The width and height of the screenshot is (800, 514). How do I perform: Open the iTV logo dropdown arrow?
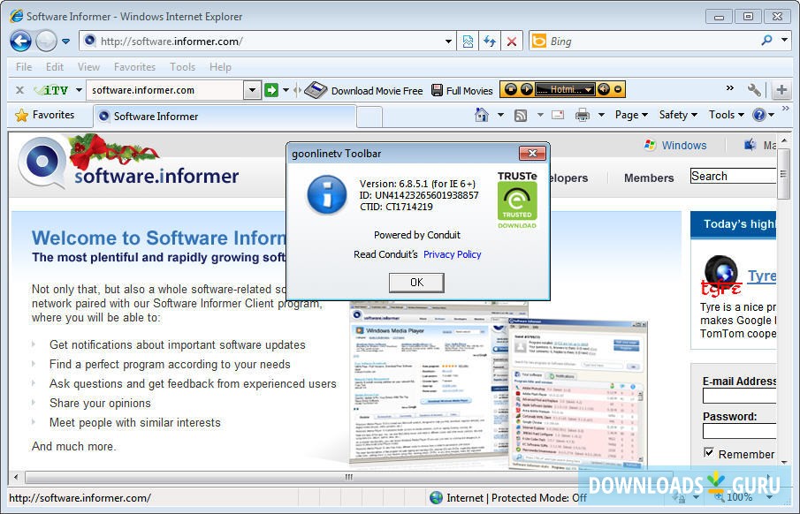(79, 90)
